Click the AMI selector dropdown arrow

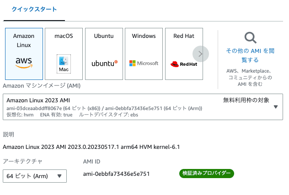(276, 107)
